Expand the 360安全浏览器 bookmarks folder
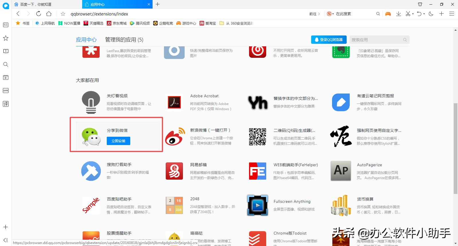Screen dimensions: 458x246 [236, 23]
